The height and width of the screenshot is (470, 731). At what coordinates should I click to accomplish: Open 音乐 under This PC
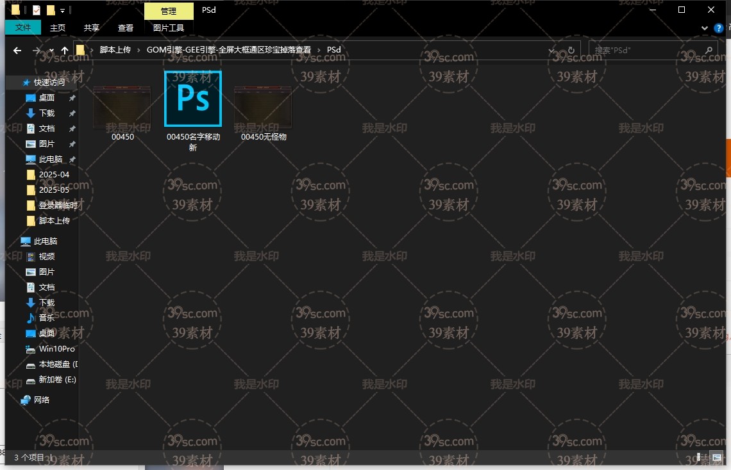[x=47, y=318]
